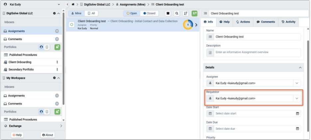Select the All filter toggle

click(91, 13)
